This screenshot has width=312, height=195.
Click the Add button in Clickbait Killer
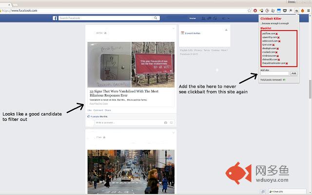tap(293, 74)
